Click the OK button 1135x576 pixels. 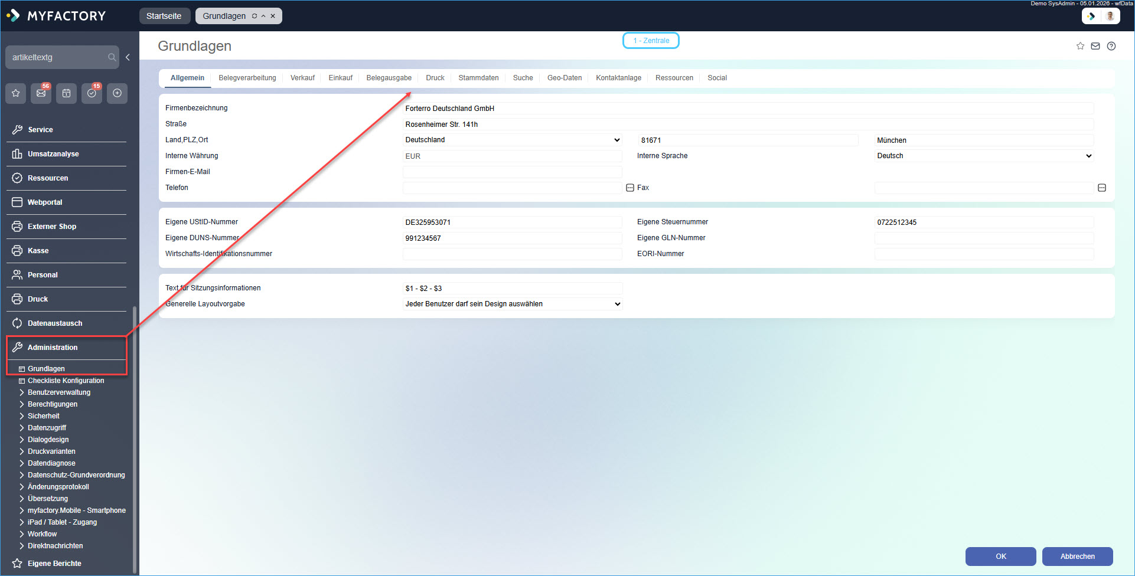click(x=1001, y=557)
